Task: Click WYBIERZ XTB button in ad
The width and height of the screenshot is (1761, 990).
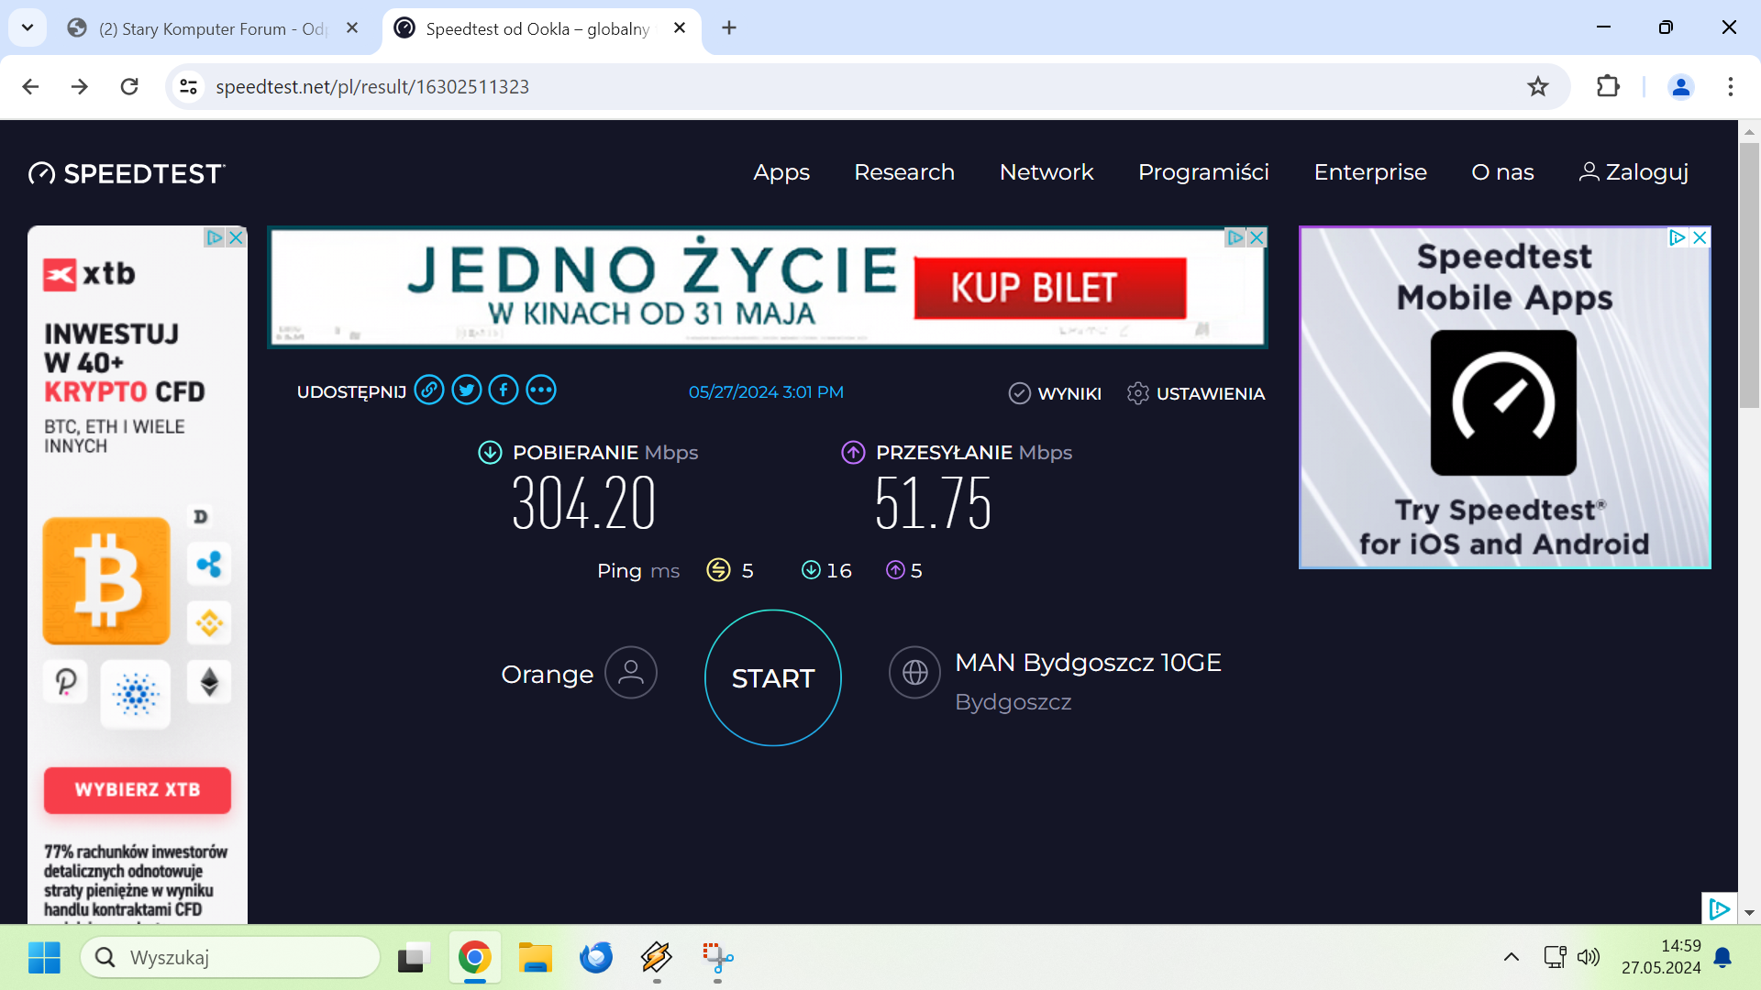Action: (138, 790)
